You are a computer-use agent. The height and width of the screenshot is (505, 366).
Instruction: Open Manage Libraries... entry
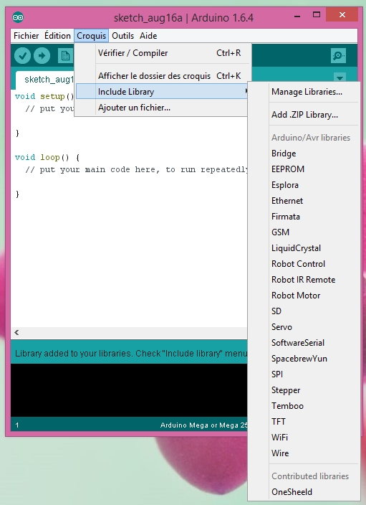point(304,92)
